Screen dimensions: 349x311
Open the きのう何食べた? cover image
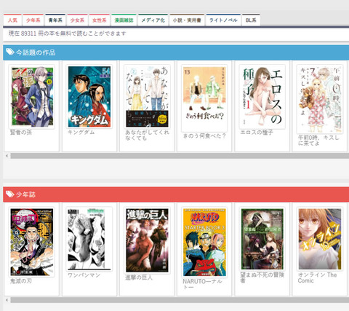(x=204, y=98)
